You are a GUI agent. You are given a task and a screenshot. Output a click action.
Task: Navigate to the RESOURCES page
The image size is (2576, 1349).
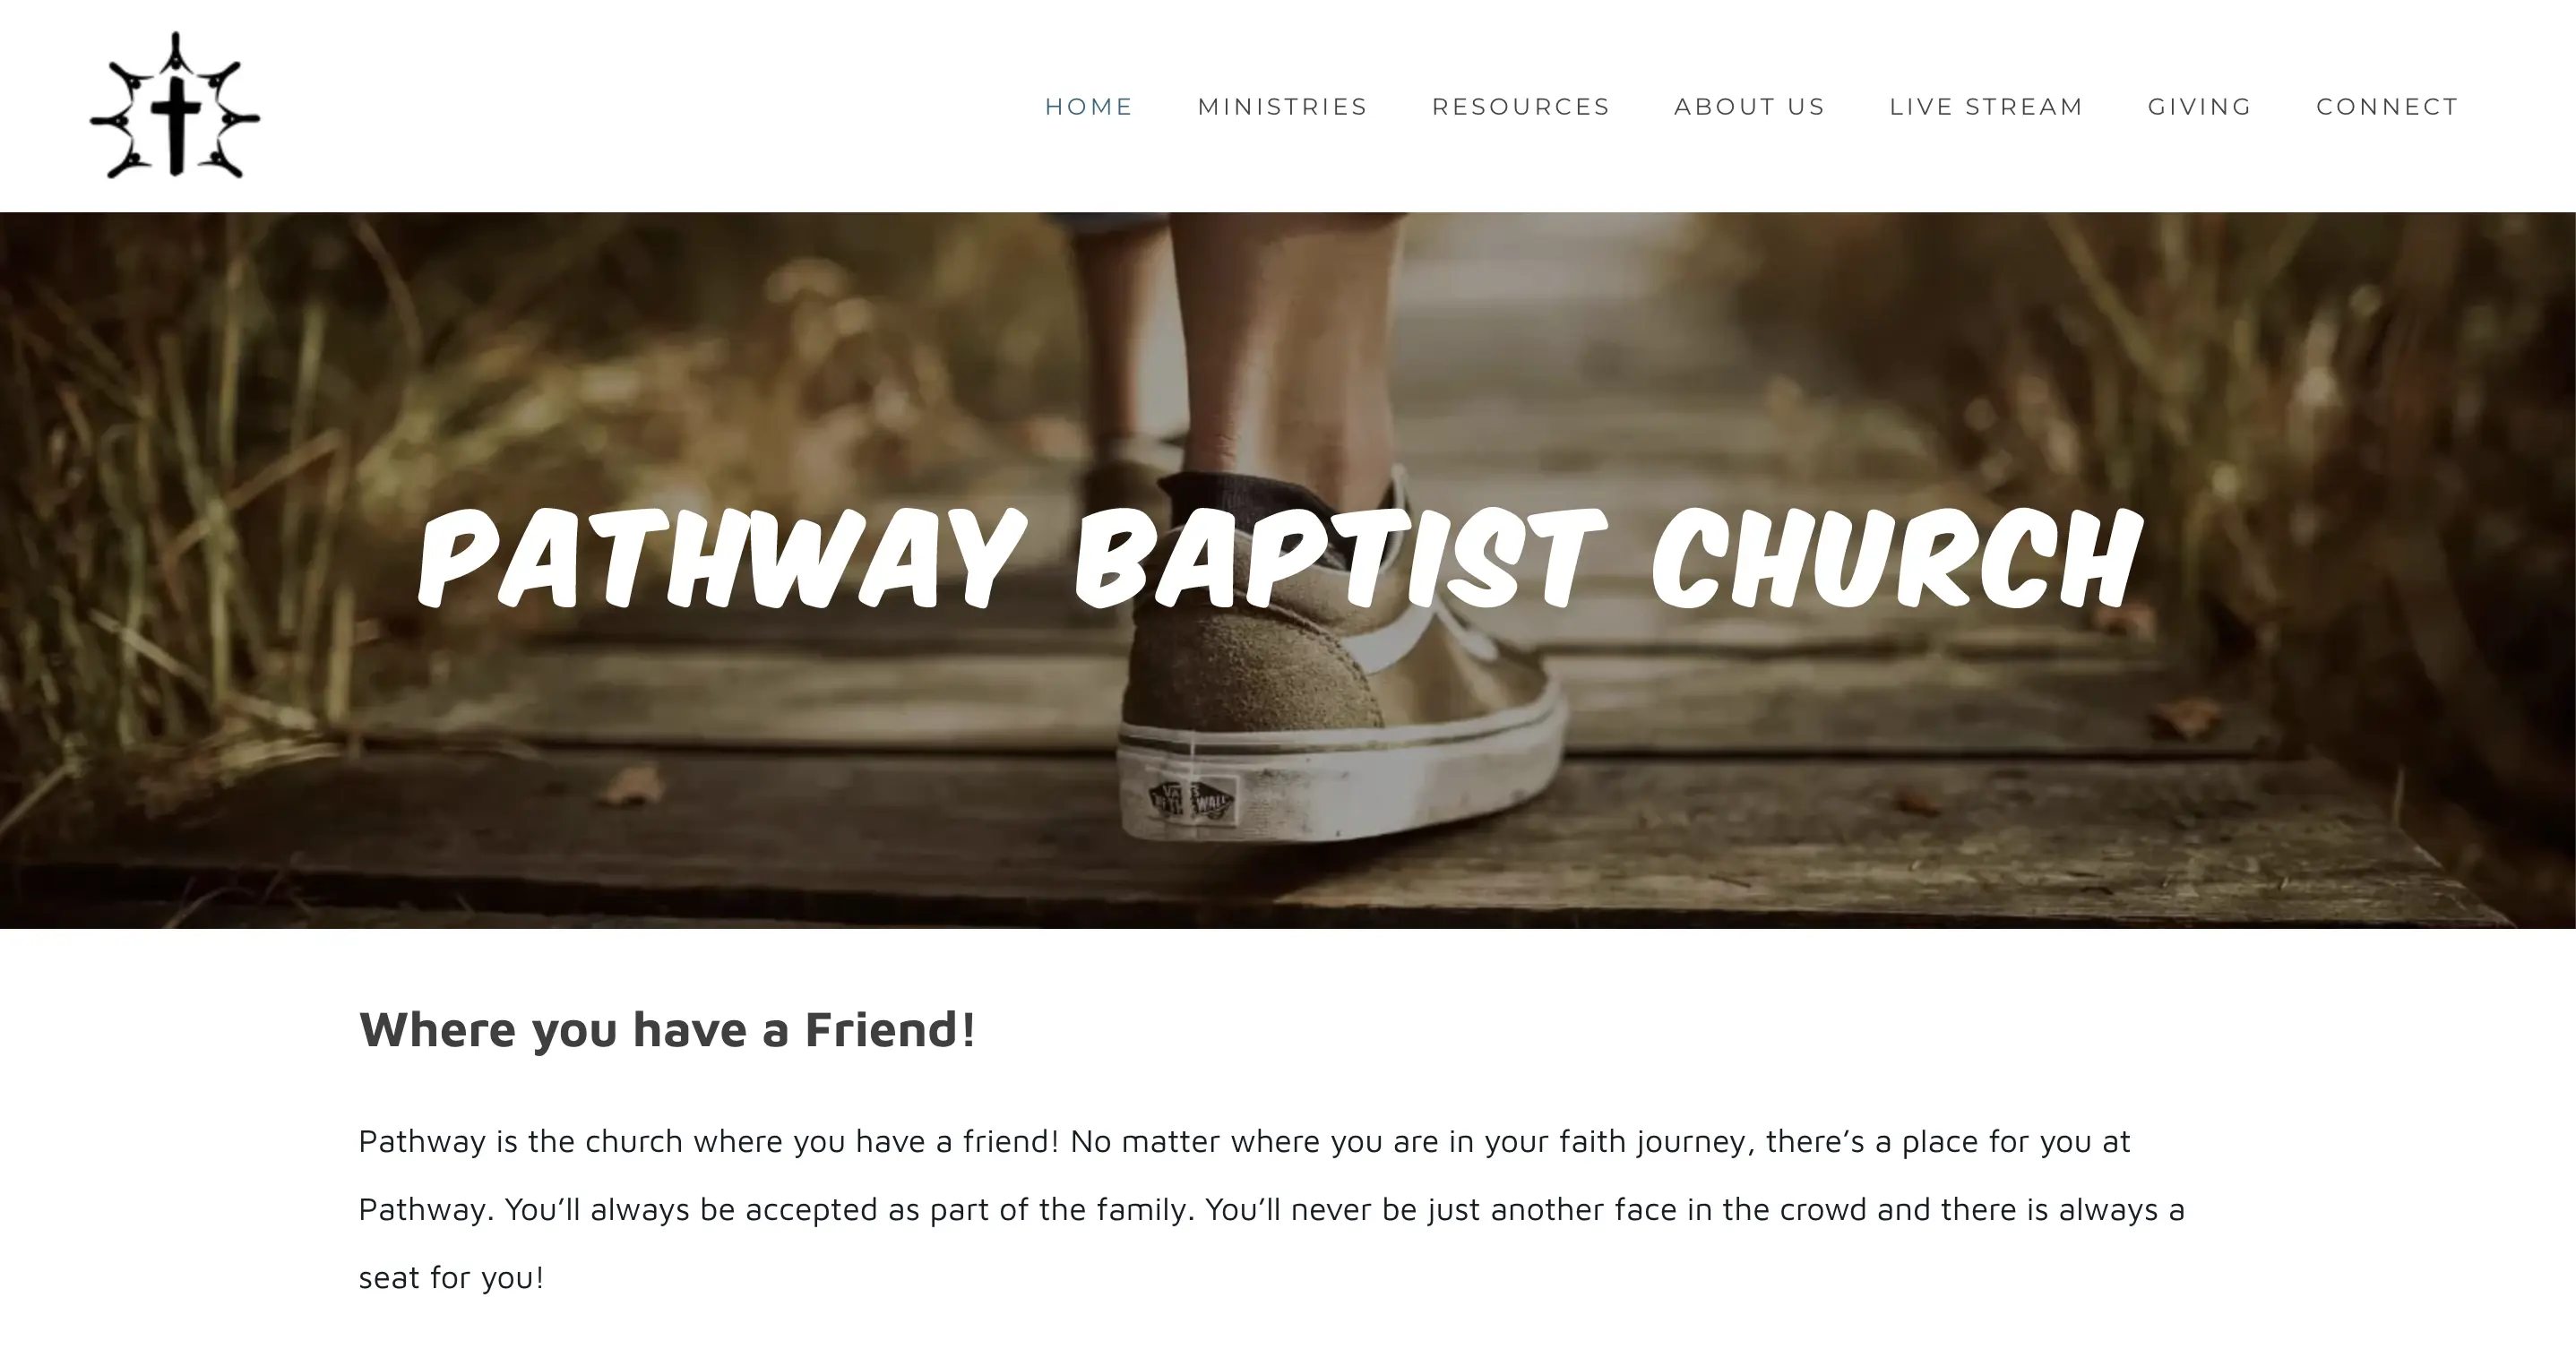coord(1521,106)
